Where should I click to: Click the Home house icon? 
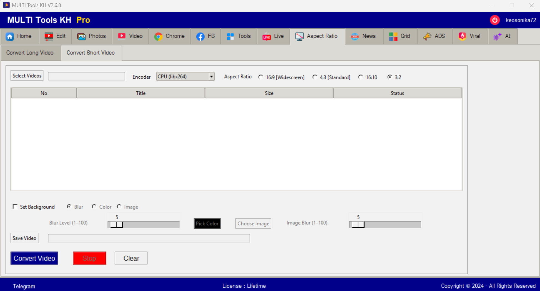click(10, 36)
